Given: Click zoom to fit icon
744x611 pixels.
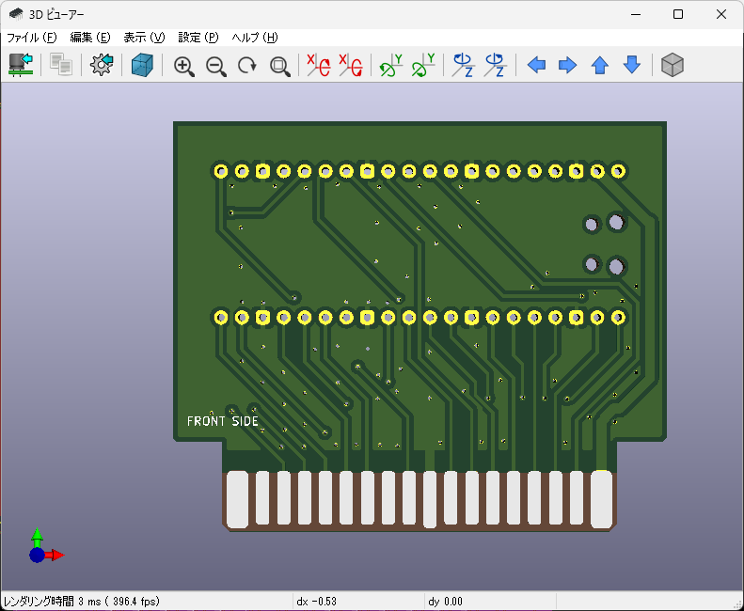Looking at the screenshot, I should [x=280, y=66].
